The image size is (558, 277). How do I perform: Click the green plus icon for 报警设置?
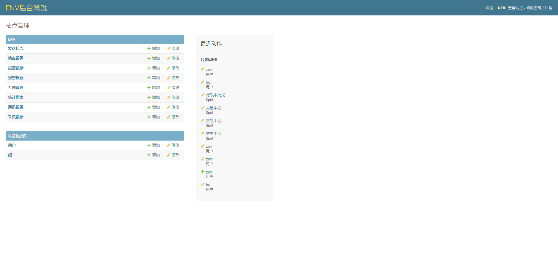tap(149, 78)
